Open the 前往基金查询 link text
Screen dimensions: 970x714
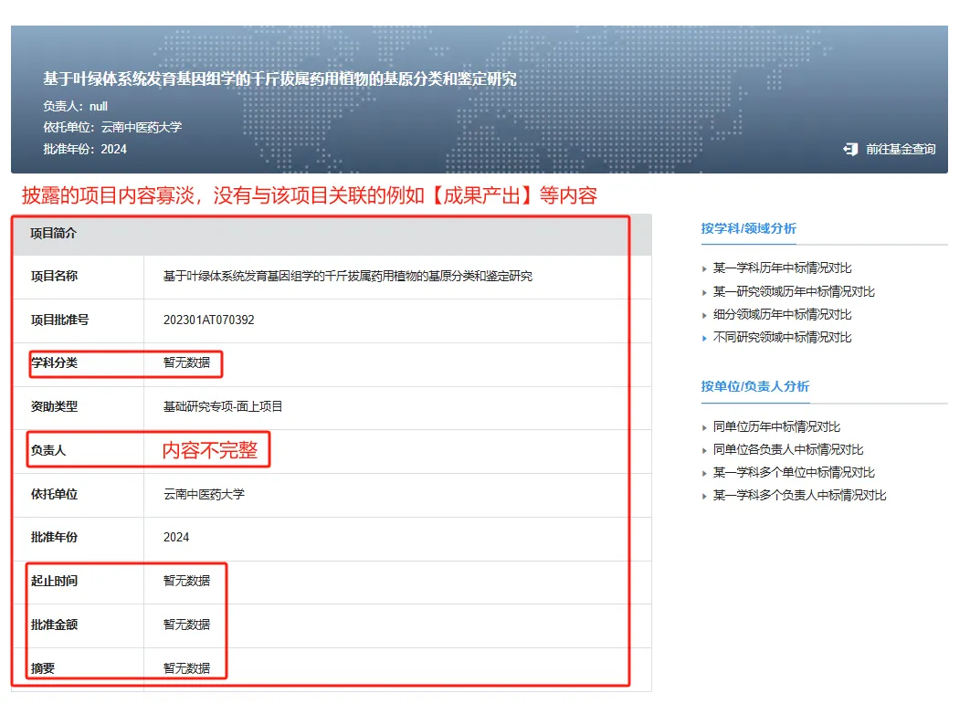point(901,149)
